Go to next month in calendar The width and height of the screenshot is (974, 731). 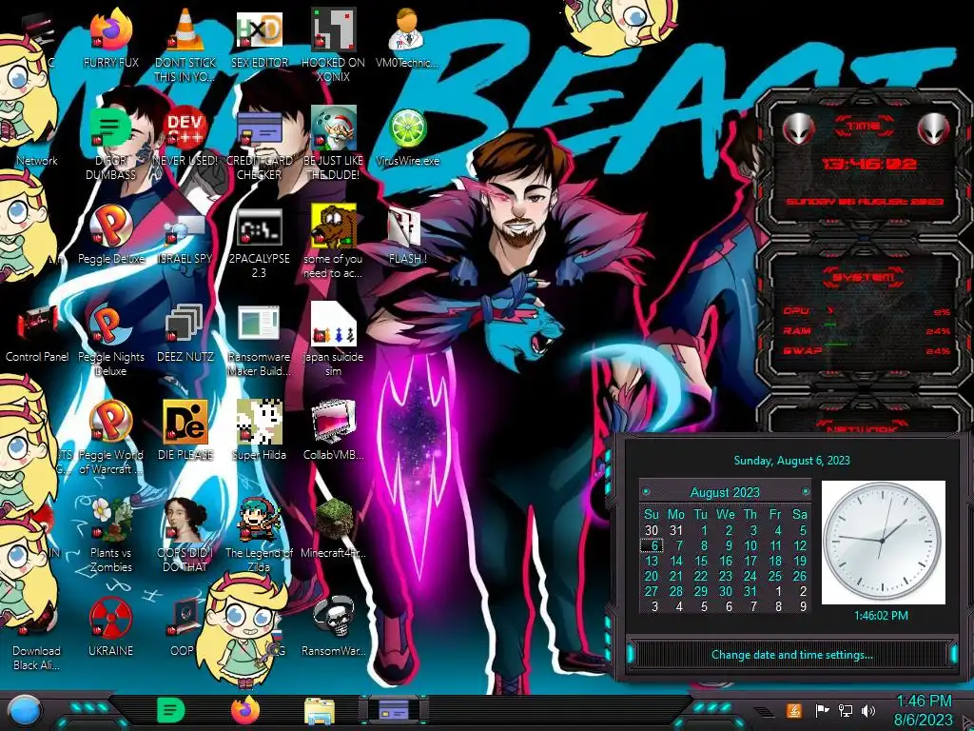pyautogui.click(x=805, y=492)
